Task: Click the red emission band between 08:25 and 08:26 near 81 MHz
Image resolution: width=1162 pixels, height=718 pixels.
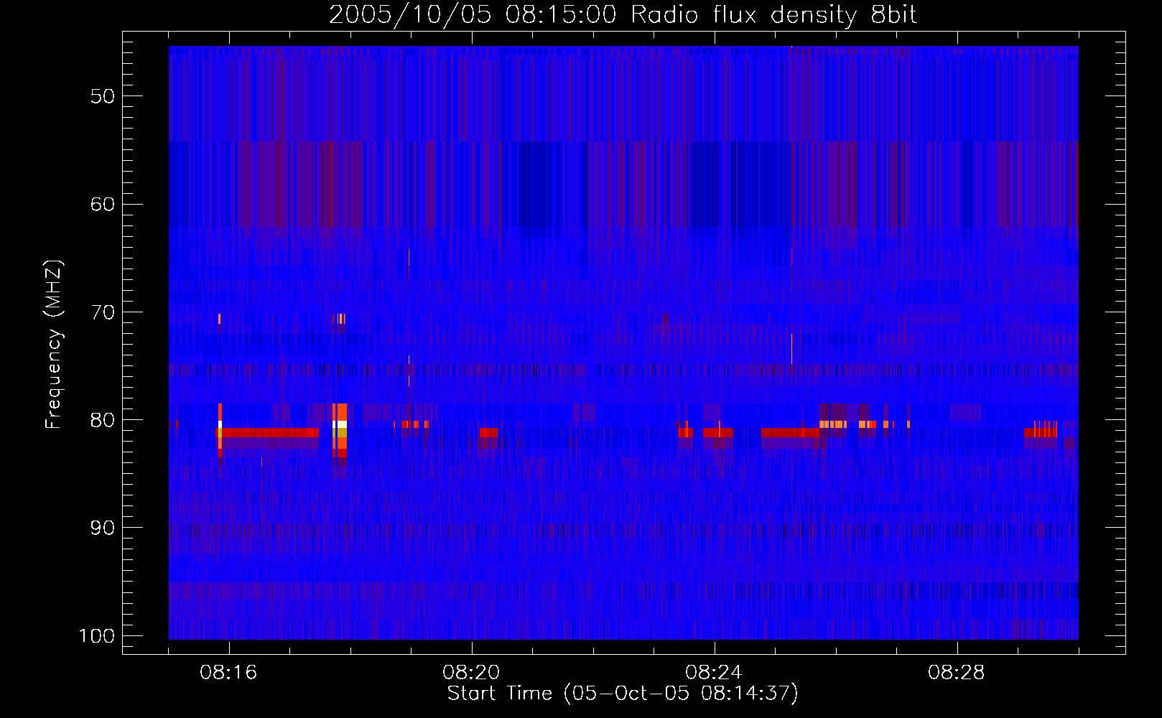Action: tap(790, 433)
